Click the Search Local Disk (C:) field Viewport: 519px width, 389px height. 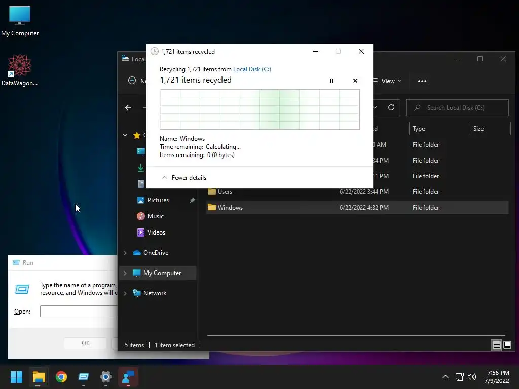(458, 108)
